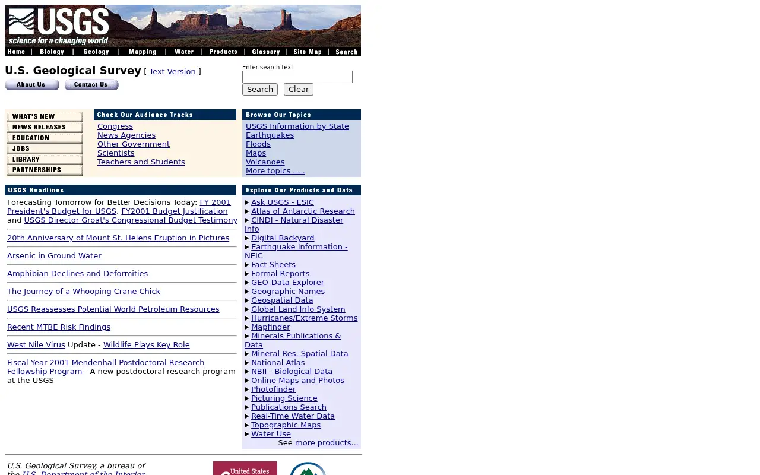
Task: Open the Volcanoes topic link
Action: [x=265, y=162]
